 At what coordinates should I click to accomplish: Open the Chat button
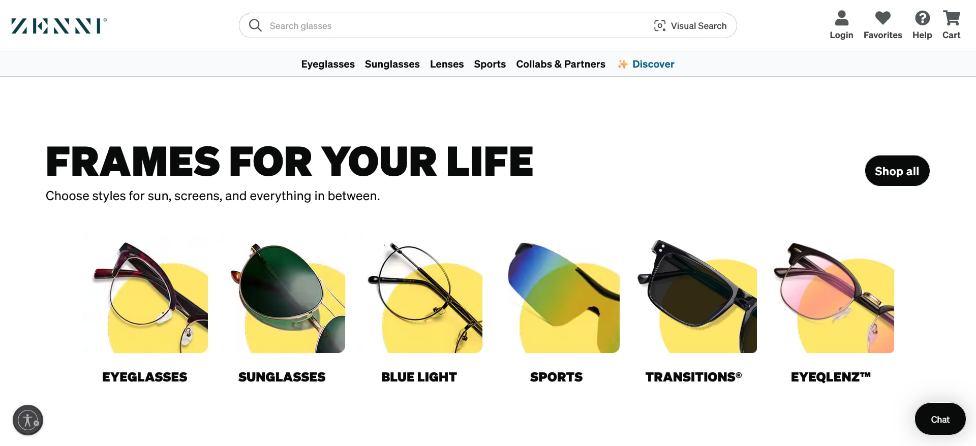pos(940,419)
